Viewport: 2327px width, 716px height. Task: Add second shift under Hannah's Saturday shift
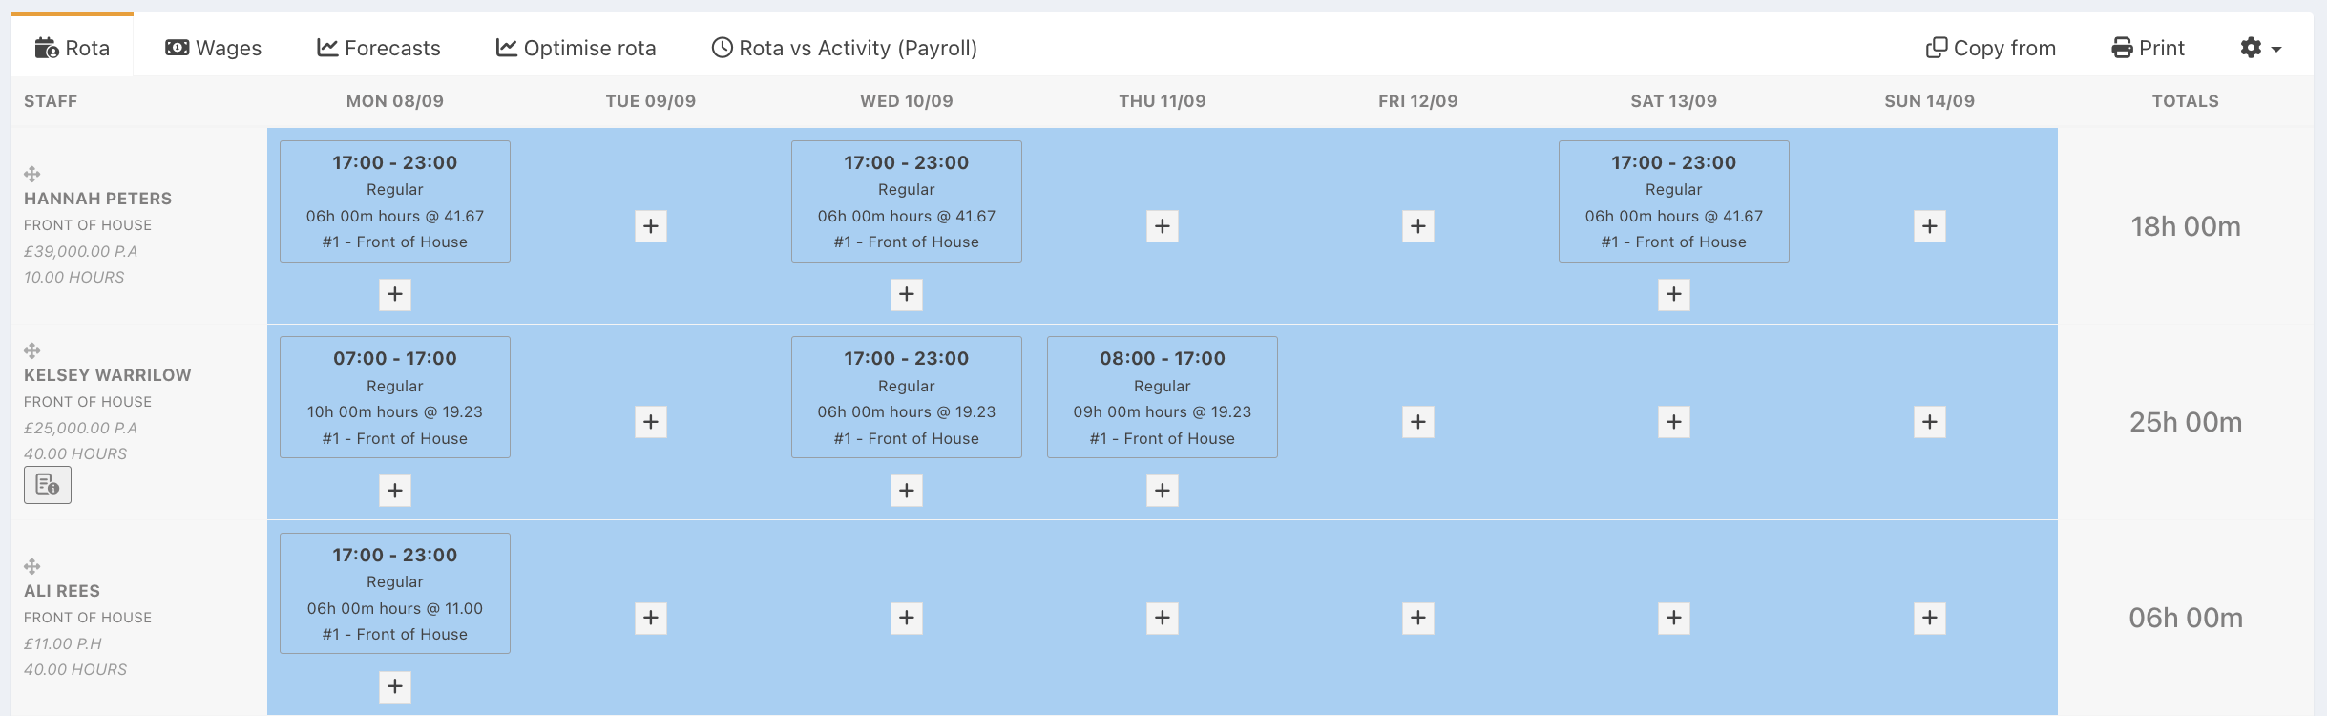point(1674,294)
